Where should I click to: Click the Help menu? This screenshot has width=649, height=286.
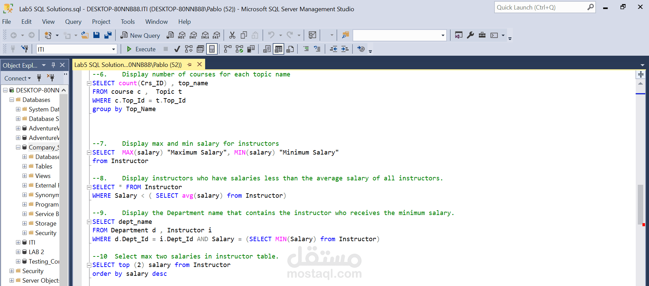click(184, 22)
